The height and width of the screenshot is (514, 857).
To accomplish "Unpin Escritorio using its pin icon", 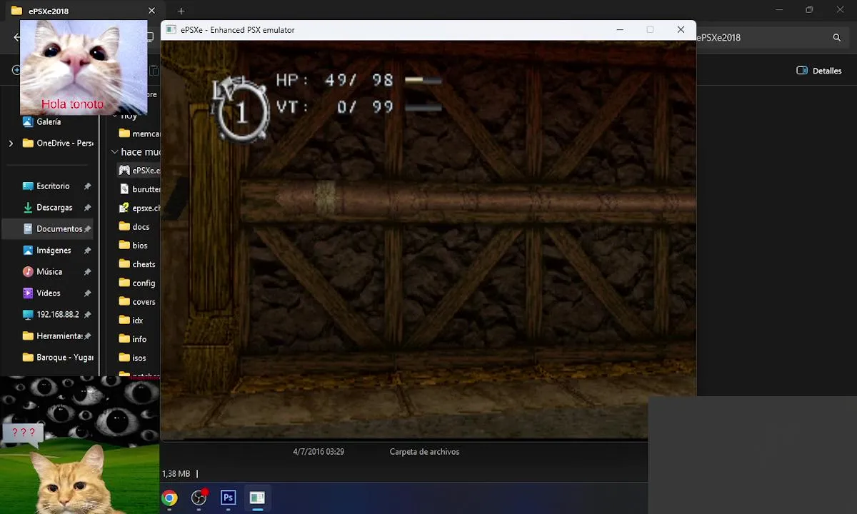I will [87, 186].
